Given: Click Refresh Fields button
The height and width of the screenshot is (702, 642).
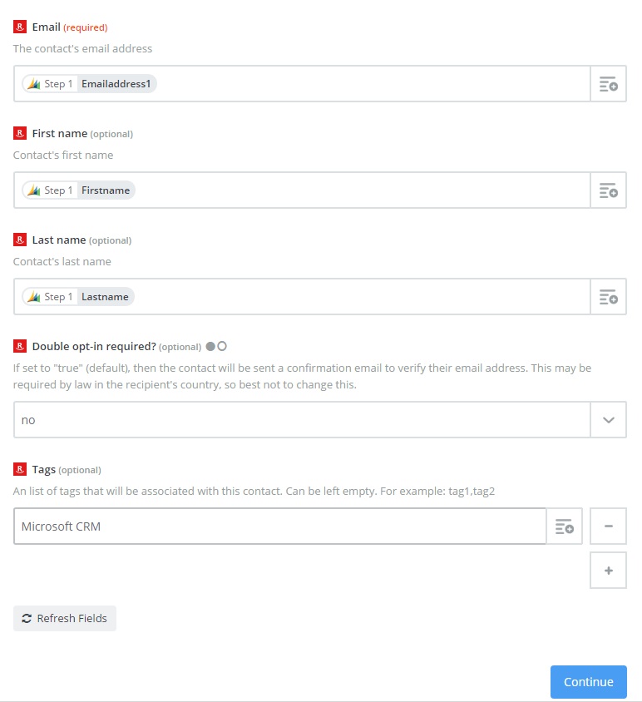Looking at the screenshot, I should (65, 618).
